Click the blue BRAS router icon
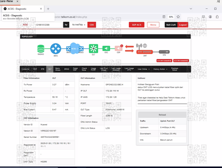 point(55,49)
